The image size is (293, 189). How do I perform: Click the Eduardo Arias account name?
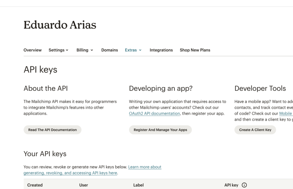pyautogui.click(x=60, y=25)
